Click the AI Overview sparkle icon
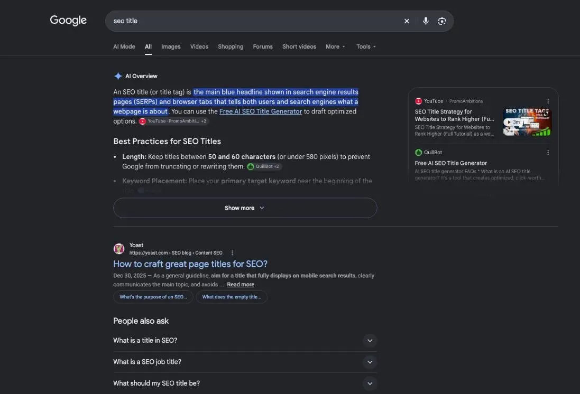580x394 pixels. coord(118,76)
